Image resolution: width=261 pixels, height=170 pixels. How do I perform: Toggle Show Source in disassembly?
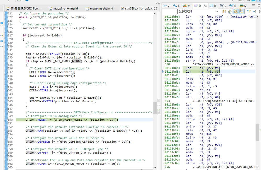point(241,11)
